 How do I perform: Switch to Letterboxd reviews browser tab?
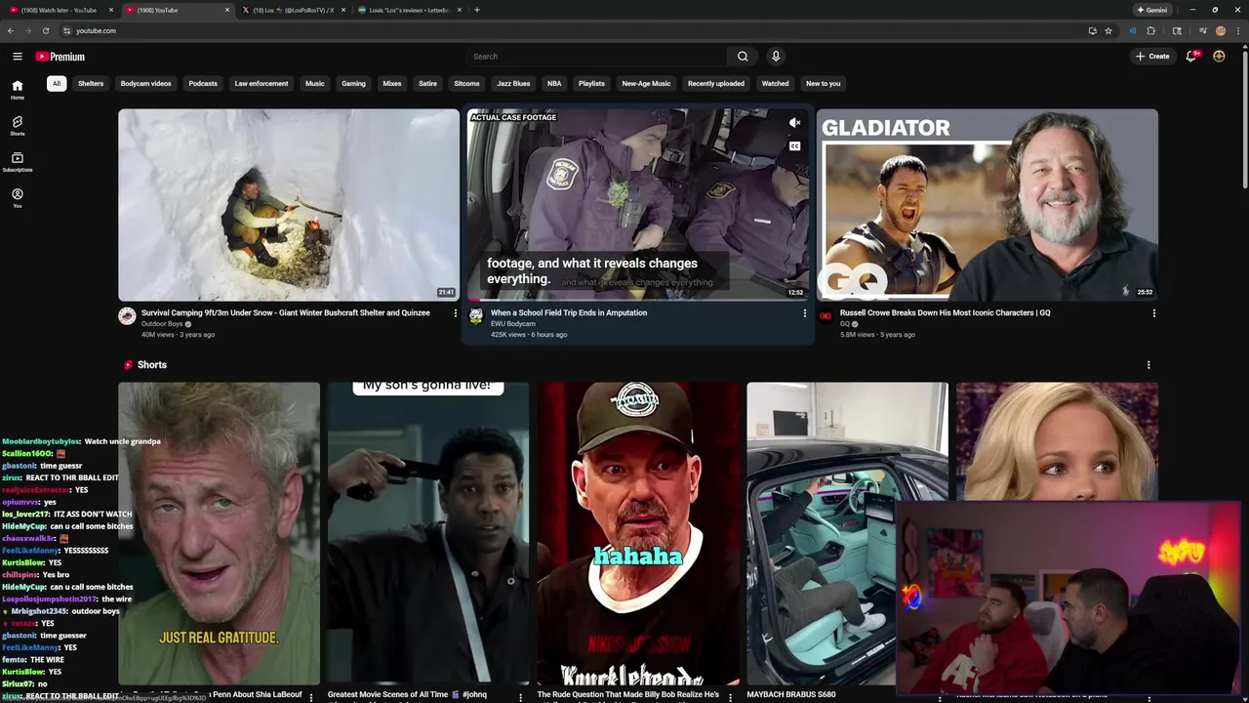pyautogui.click(x=410, y=10)
